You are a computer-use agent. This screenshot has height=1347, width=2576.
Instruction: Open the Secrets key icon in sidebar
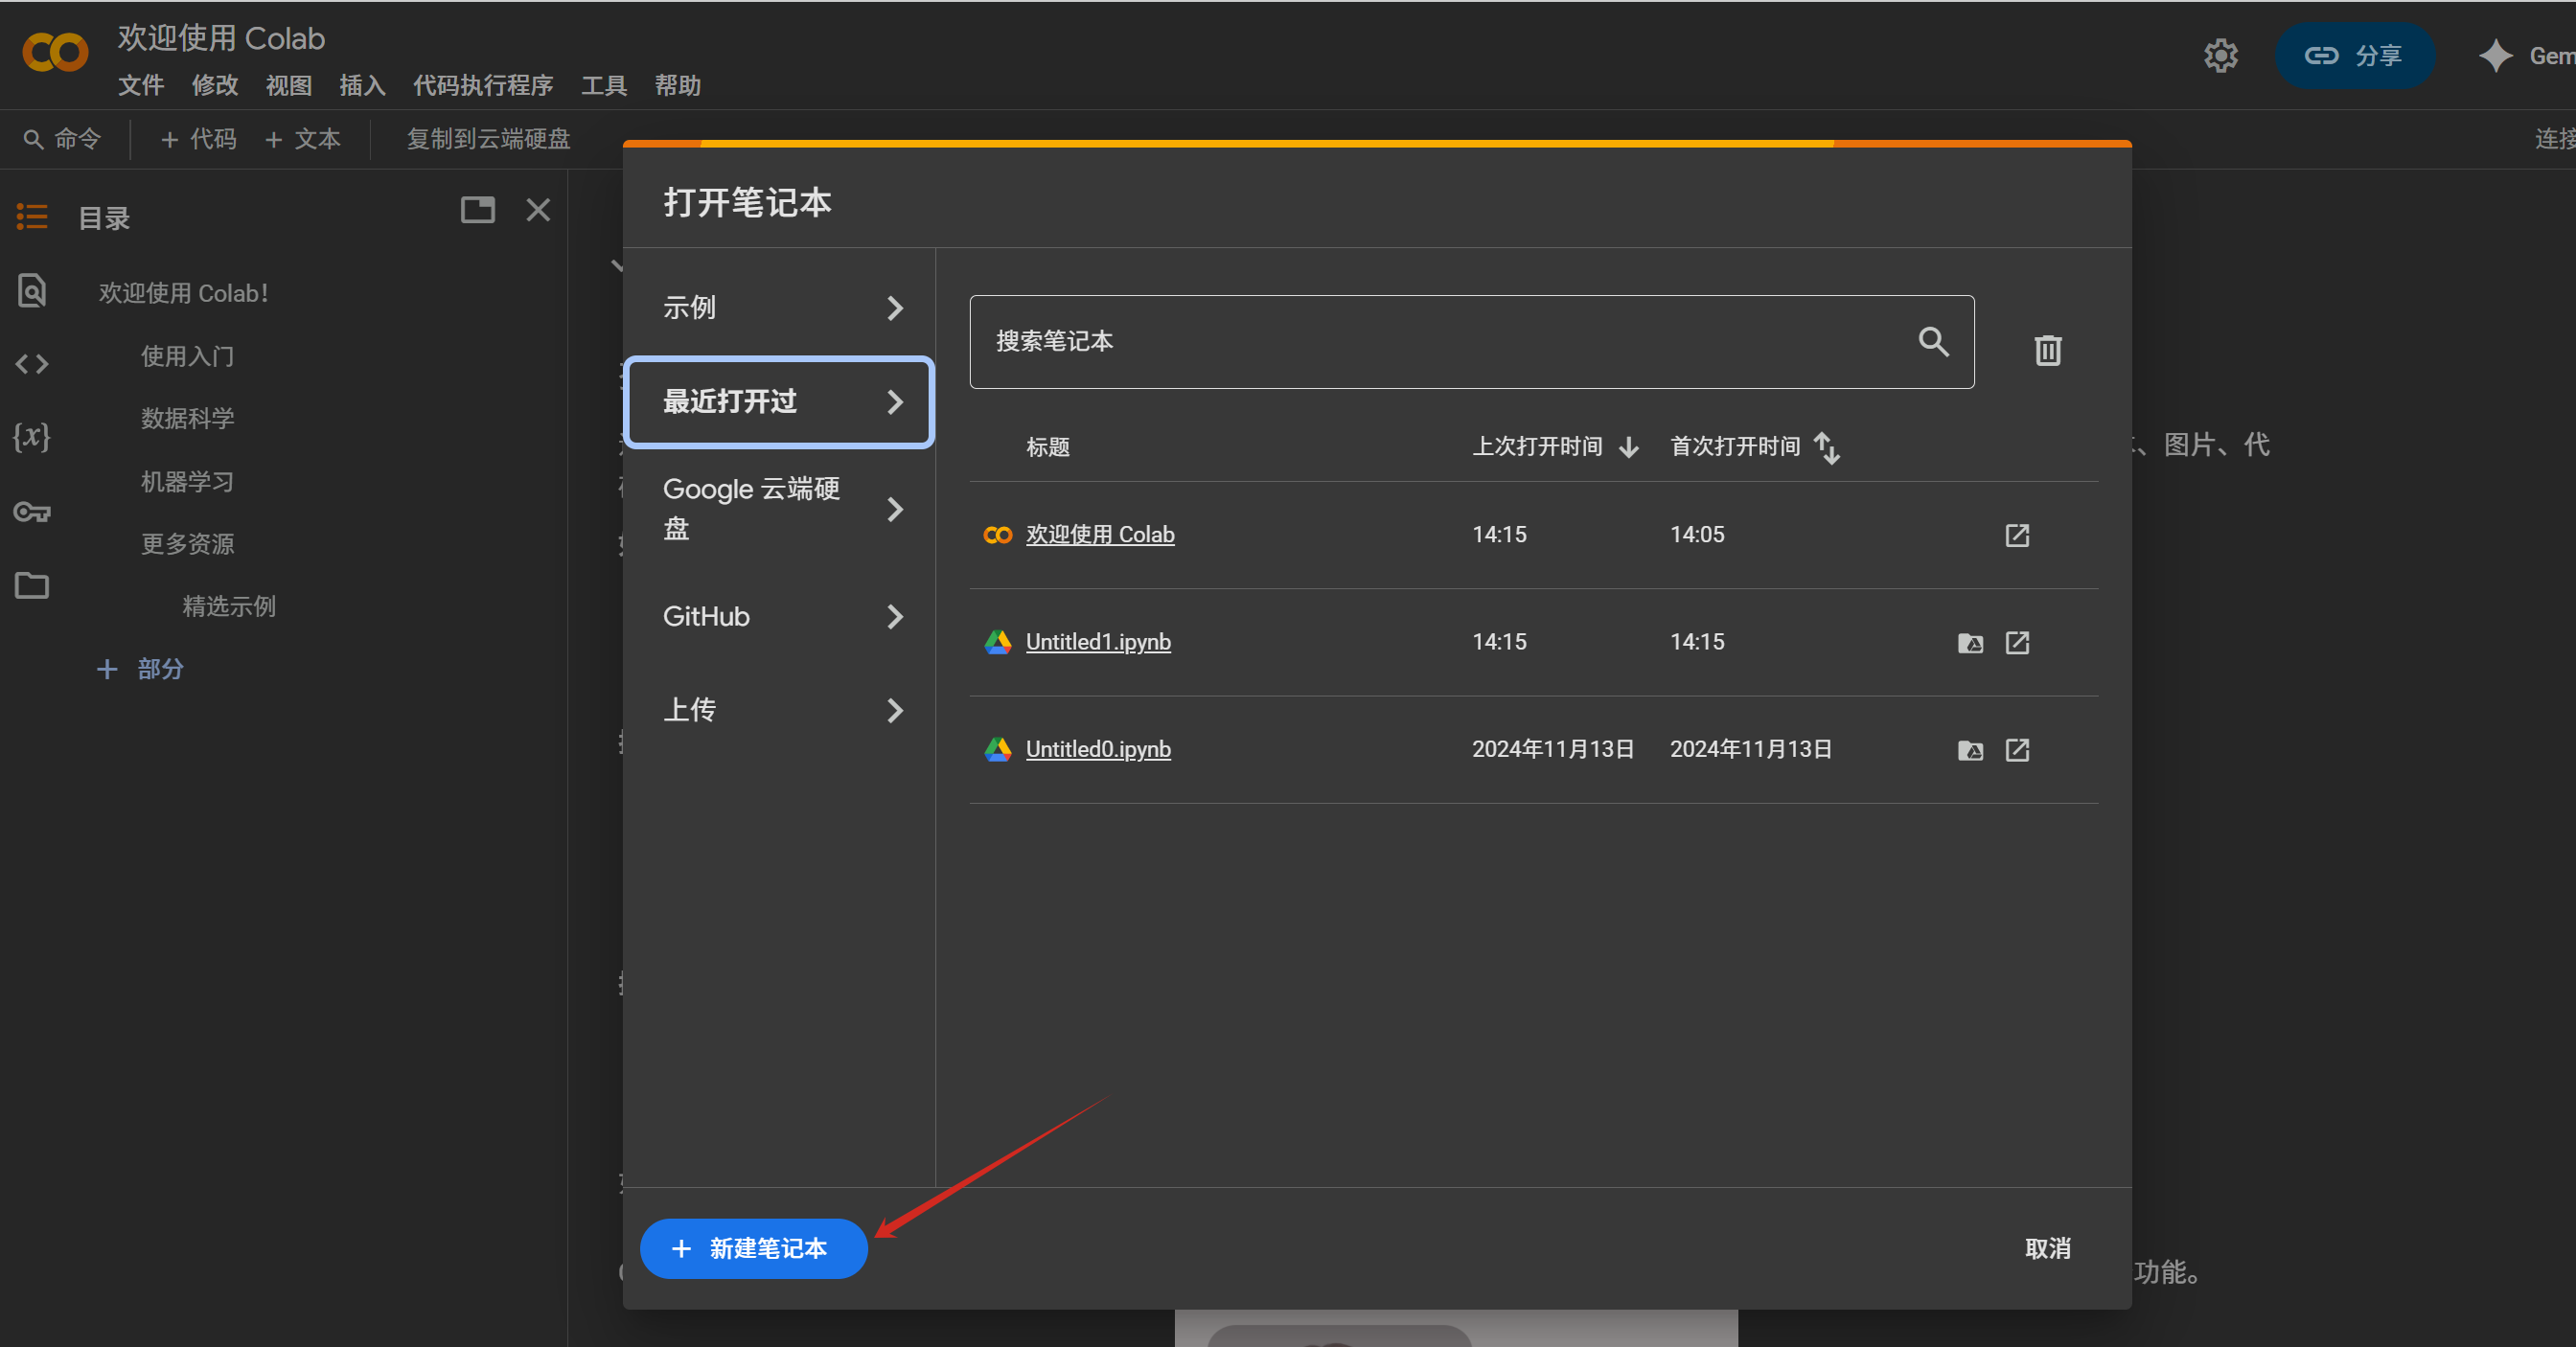[x=32, y=512]
